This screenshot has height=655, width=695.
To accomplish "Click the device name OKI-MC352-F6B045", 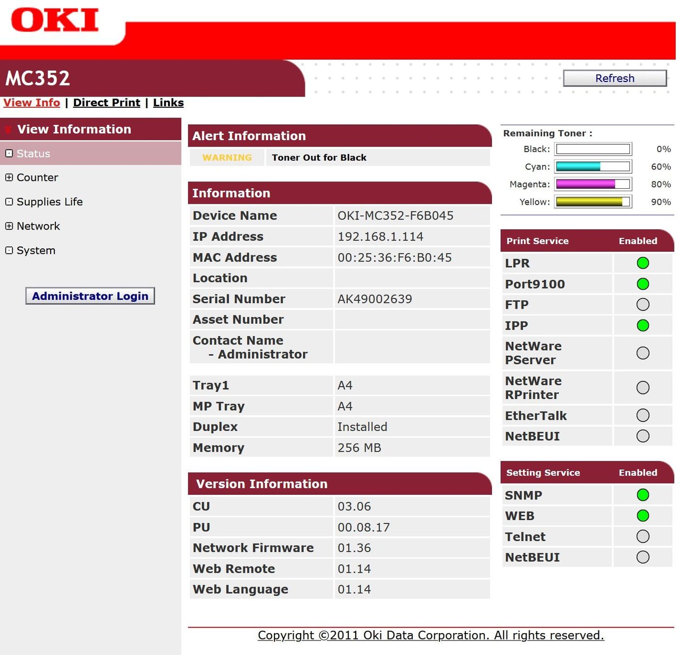I will click(395, 215).
